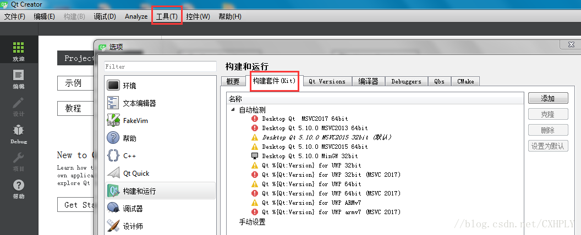Open the Help mode question icon
Screen dimensions: 581x235
tap(19, 185)
